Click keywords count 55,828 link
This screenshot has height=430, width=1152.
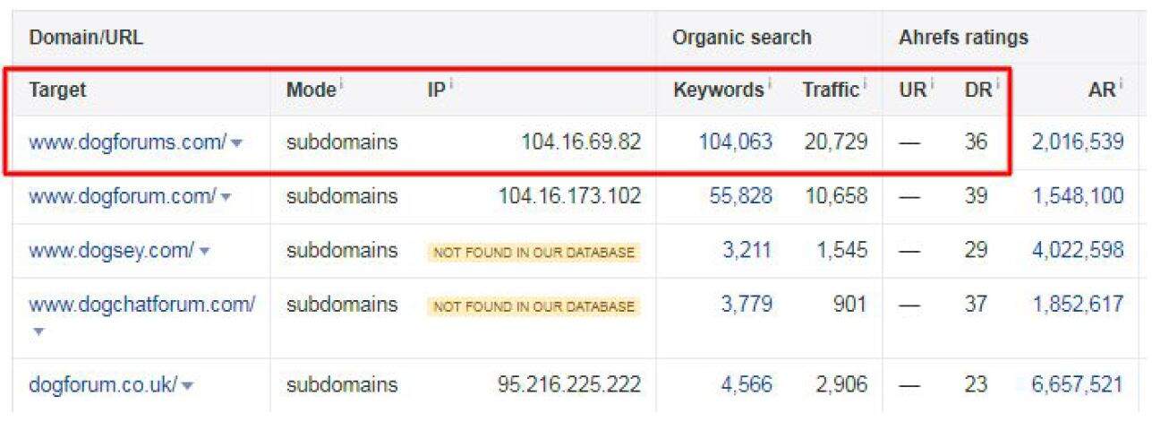click(740, 196)
